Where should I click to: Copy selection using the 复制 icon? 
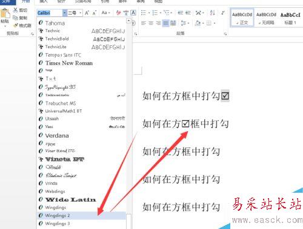[x=15, y=18]
